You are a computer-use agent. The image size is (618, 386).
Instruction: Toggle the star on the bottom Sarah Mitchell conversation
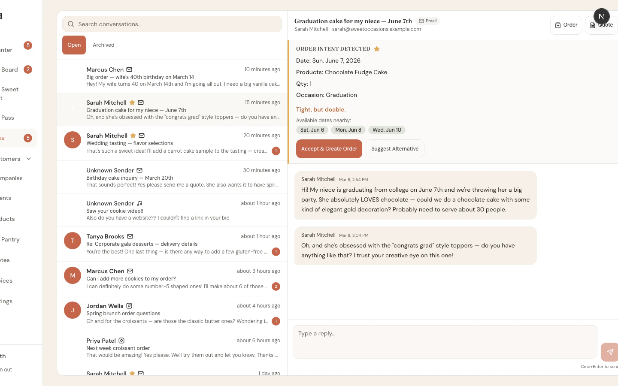click(132, 374)
